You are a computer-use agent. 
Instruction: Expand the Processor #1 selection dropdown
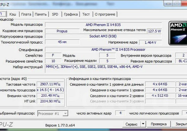coord(65,114)
